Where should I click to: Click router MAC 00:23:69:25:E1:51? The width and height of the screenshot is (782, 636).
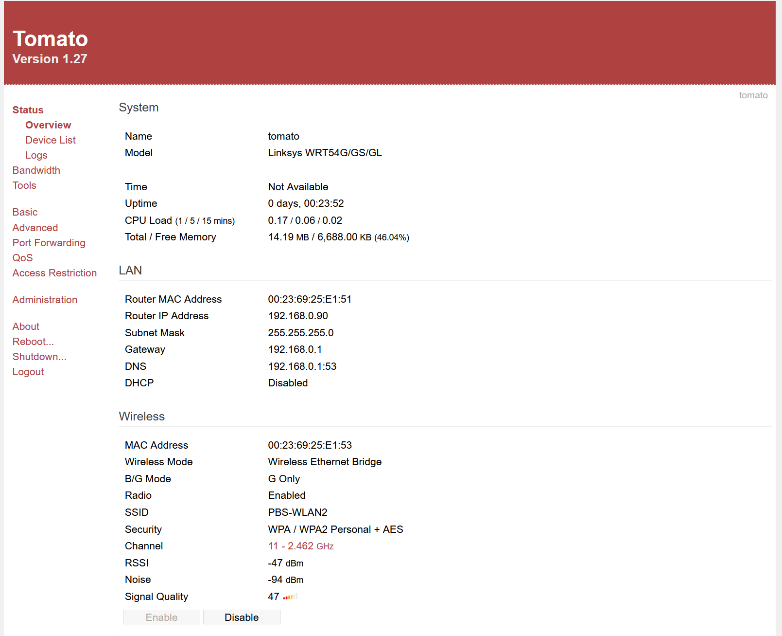point(310,299)
